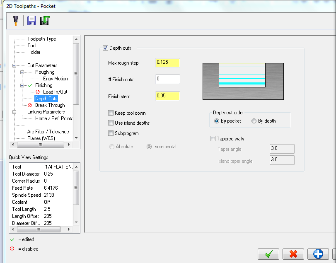Click the save parameters floppy disk icon
336x263 pixels.
[x=32, y=20]
